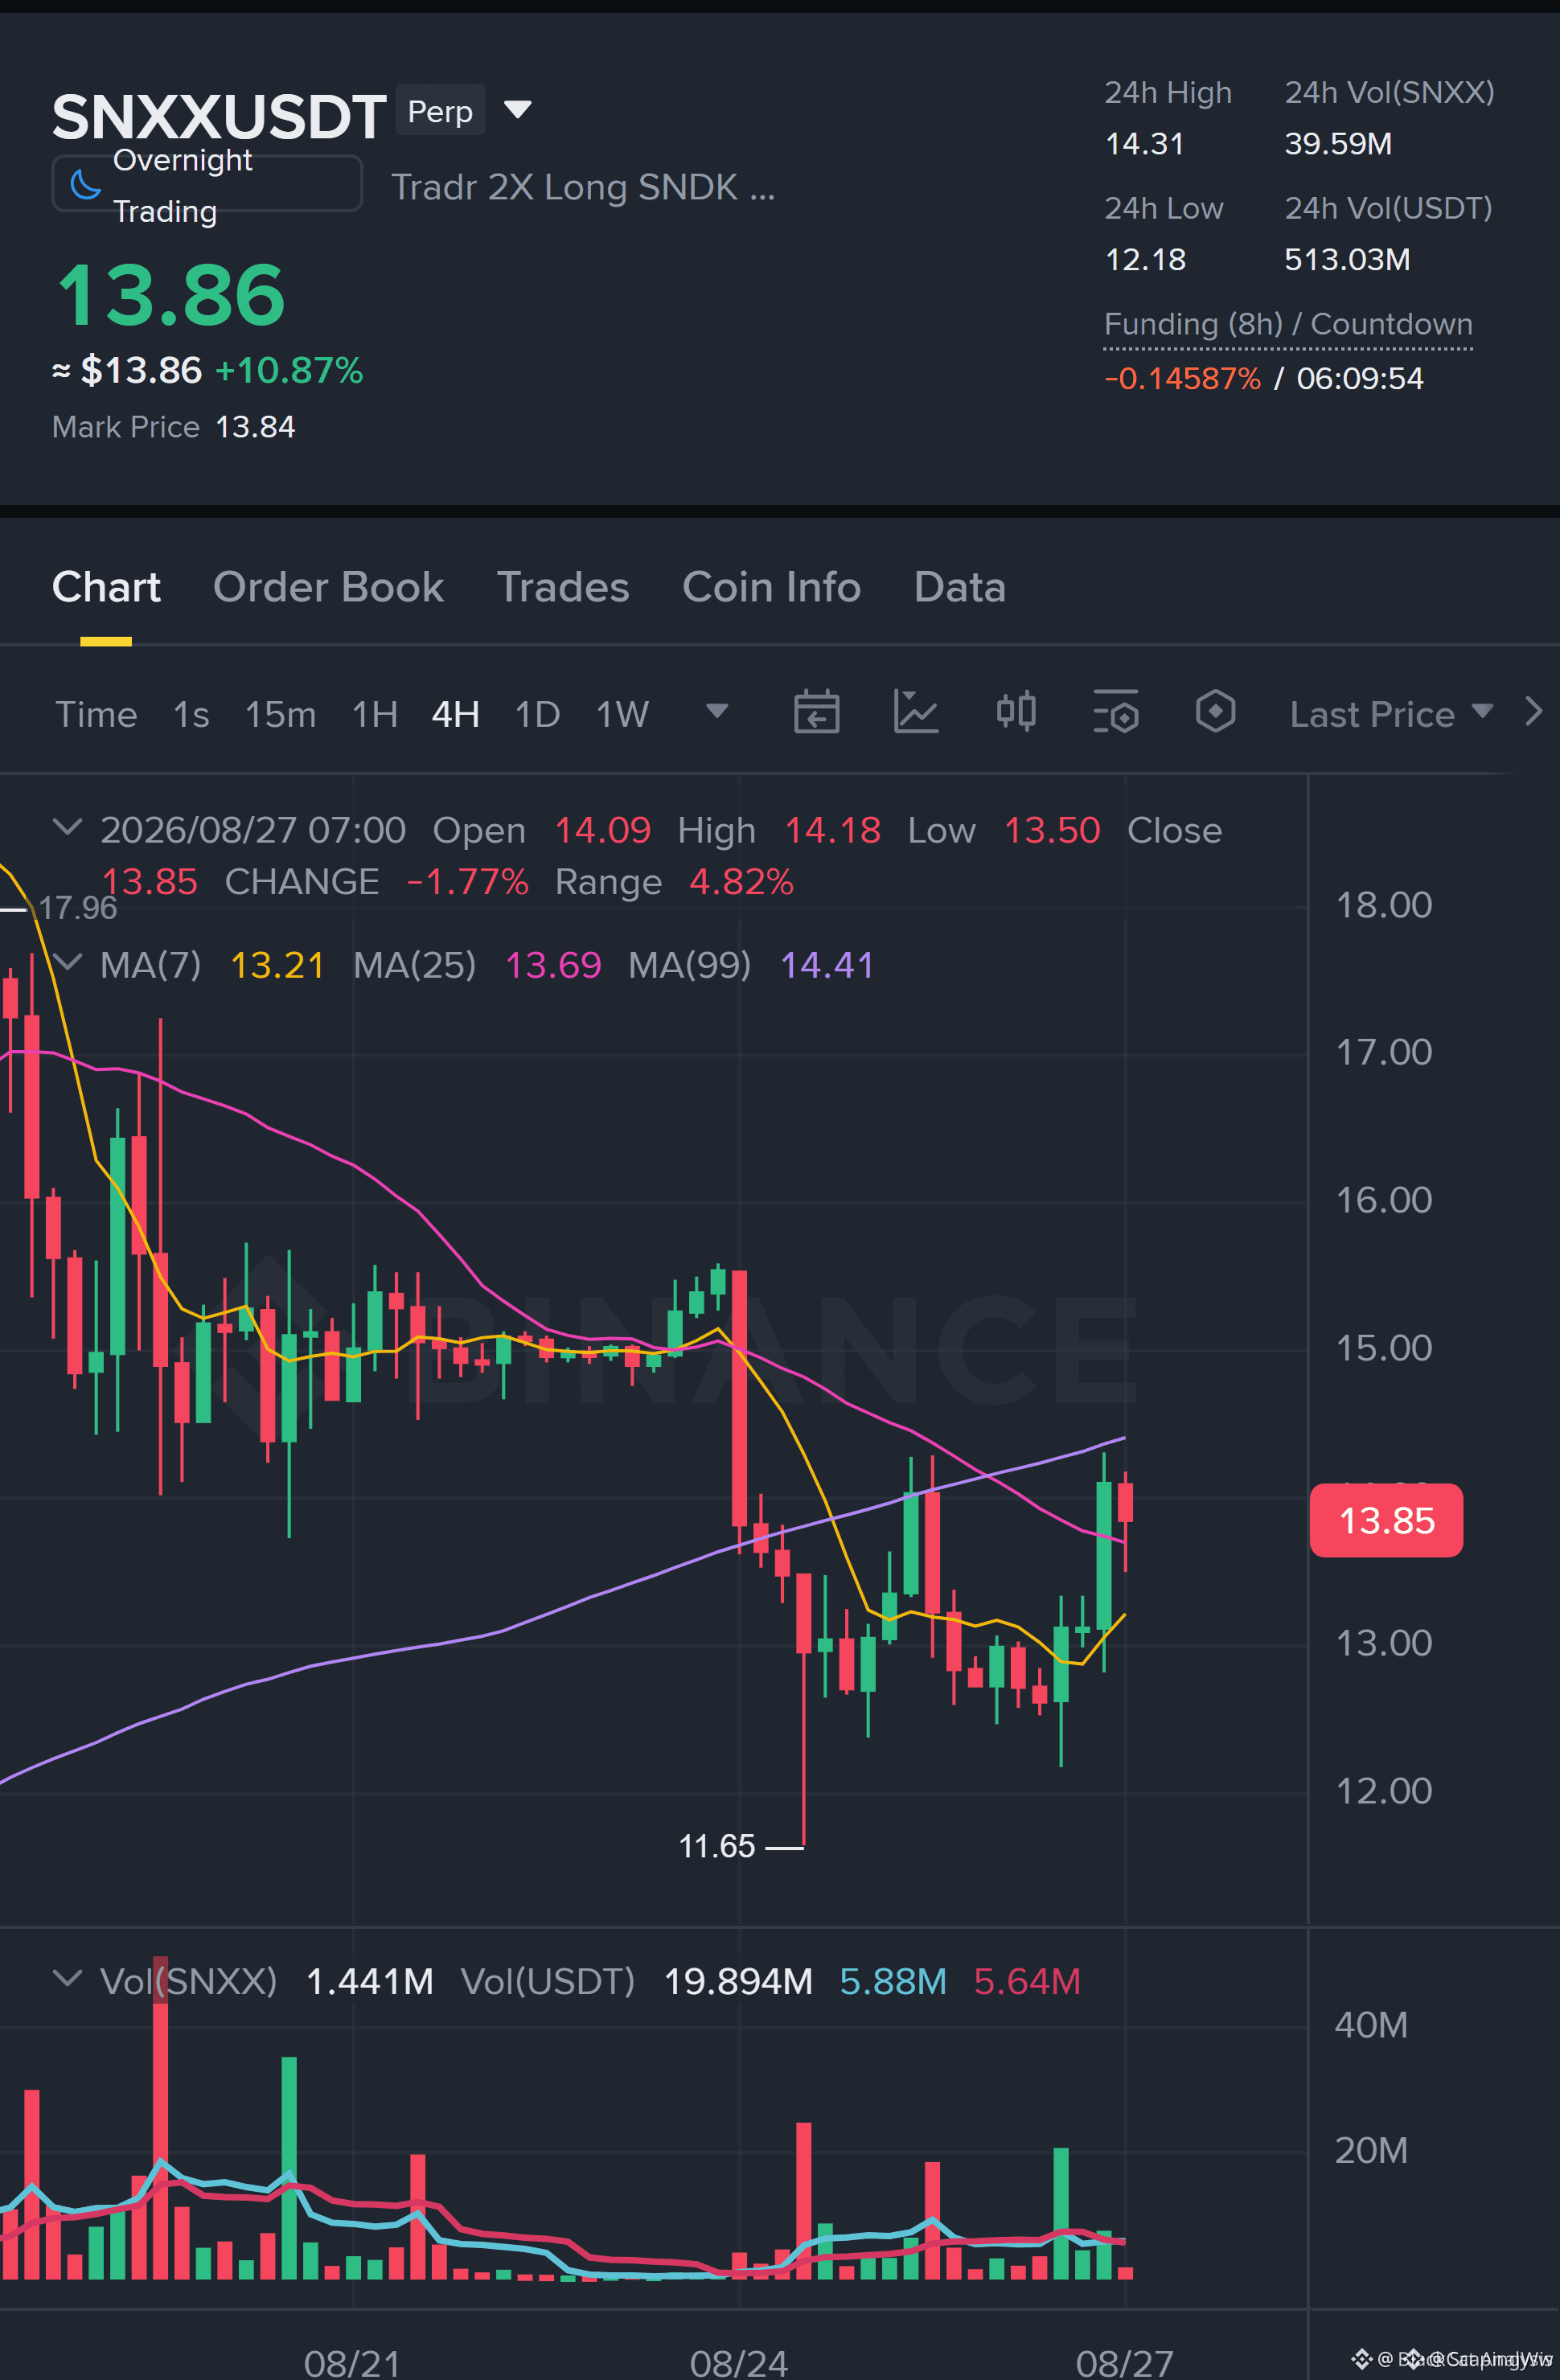Click the 24h Low value 12.18
This screenshot has width=1560, height=2380.
[x=1145, y=259]
